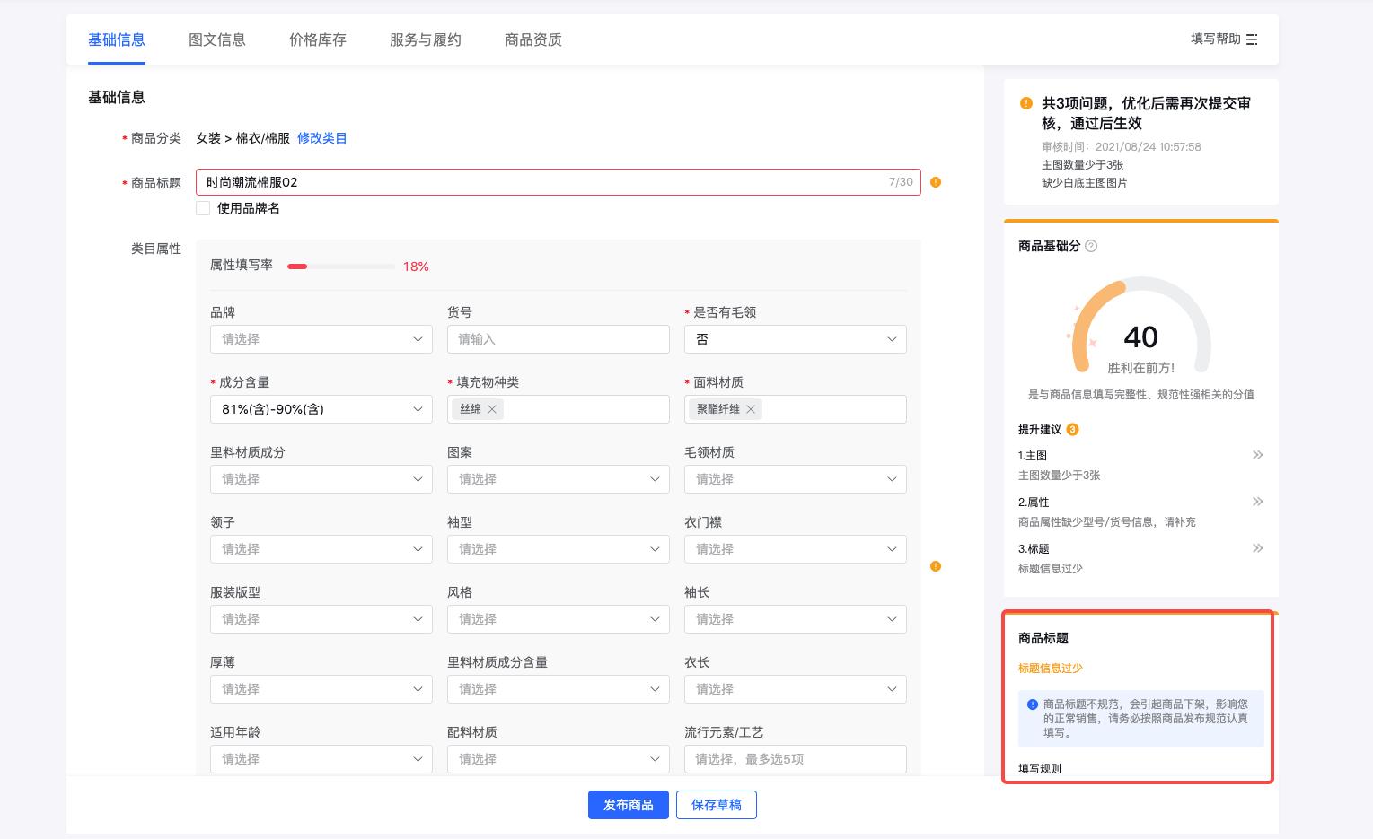This screenshot has width=1373, height=839.
Task: Open the 主图 suggestion double-arrow icon
Action: pyautogui.click(x=1257, y=455)
